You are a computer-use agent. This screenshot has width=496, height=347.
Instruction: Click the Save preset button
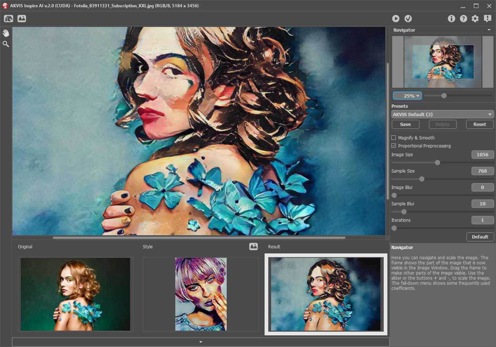point(405,125)
